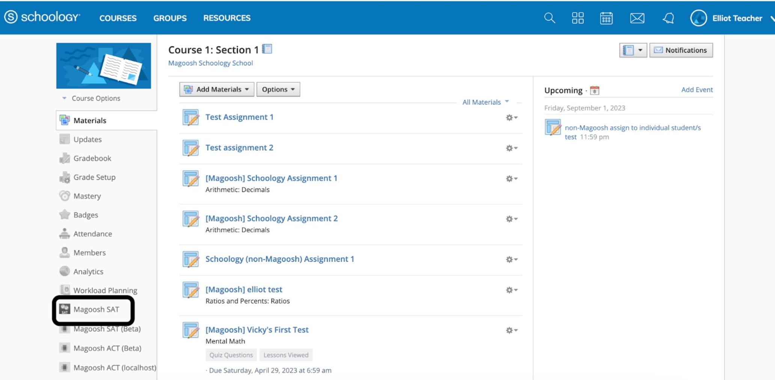This screenshot has width=775, height=380.
Task: Select the Attendance icon in the sidebar
Action: tap(64, 234)
